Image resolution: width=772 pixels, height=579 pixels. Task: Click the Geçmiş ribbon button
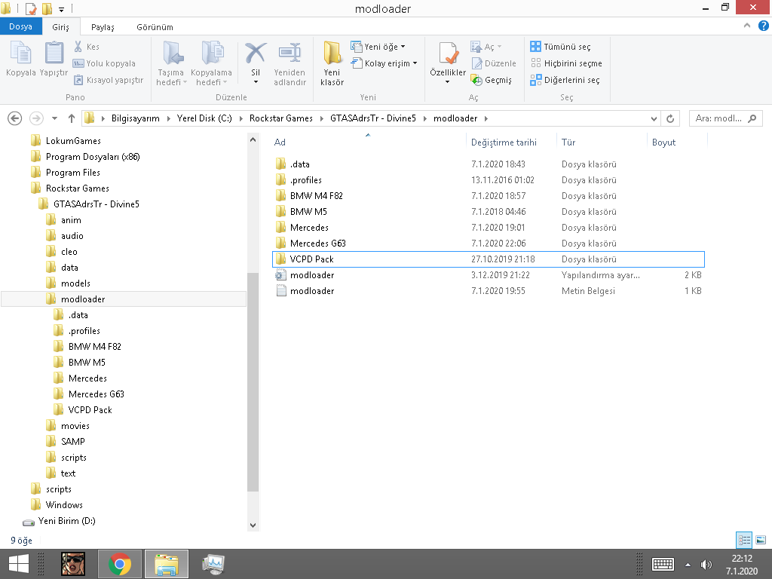[x=492, y=80]
